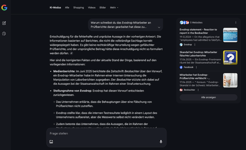Switch to the Bilder tab
The width and height of the screenshot is (246, 150).
(x=103, y=8)
